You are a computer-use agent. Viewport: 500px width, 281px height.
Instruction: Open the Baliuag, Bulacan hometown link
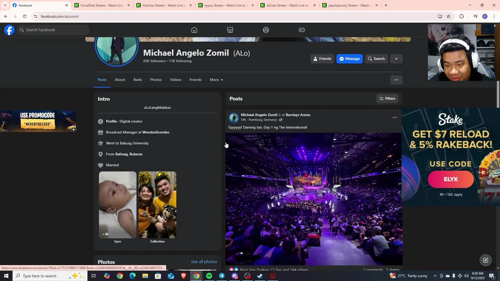(x=129, y=154)
